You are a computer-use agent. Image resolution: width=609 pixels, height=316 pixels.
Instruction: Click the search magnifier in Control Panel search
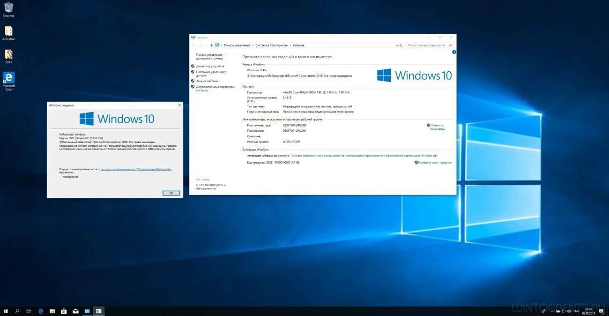(450, 45)
